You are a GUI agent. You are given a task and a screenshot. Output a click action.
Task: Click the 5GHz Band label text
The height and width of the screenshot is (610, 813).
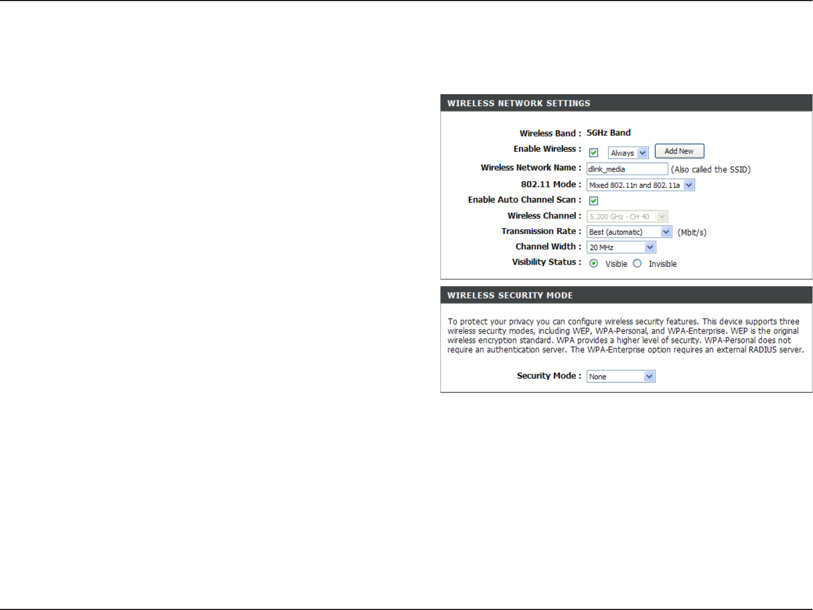click(609, 133)
